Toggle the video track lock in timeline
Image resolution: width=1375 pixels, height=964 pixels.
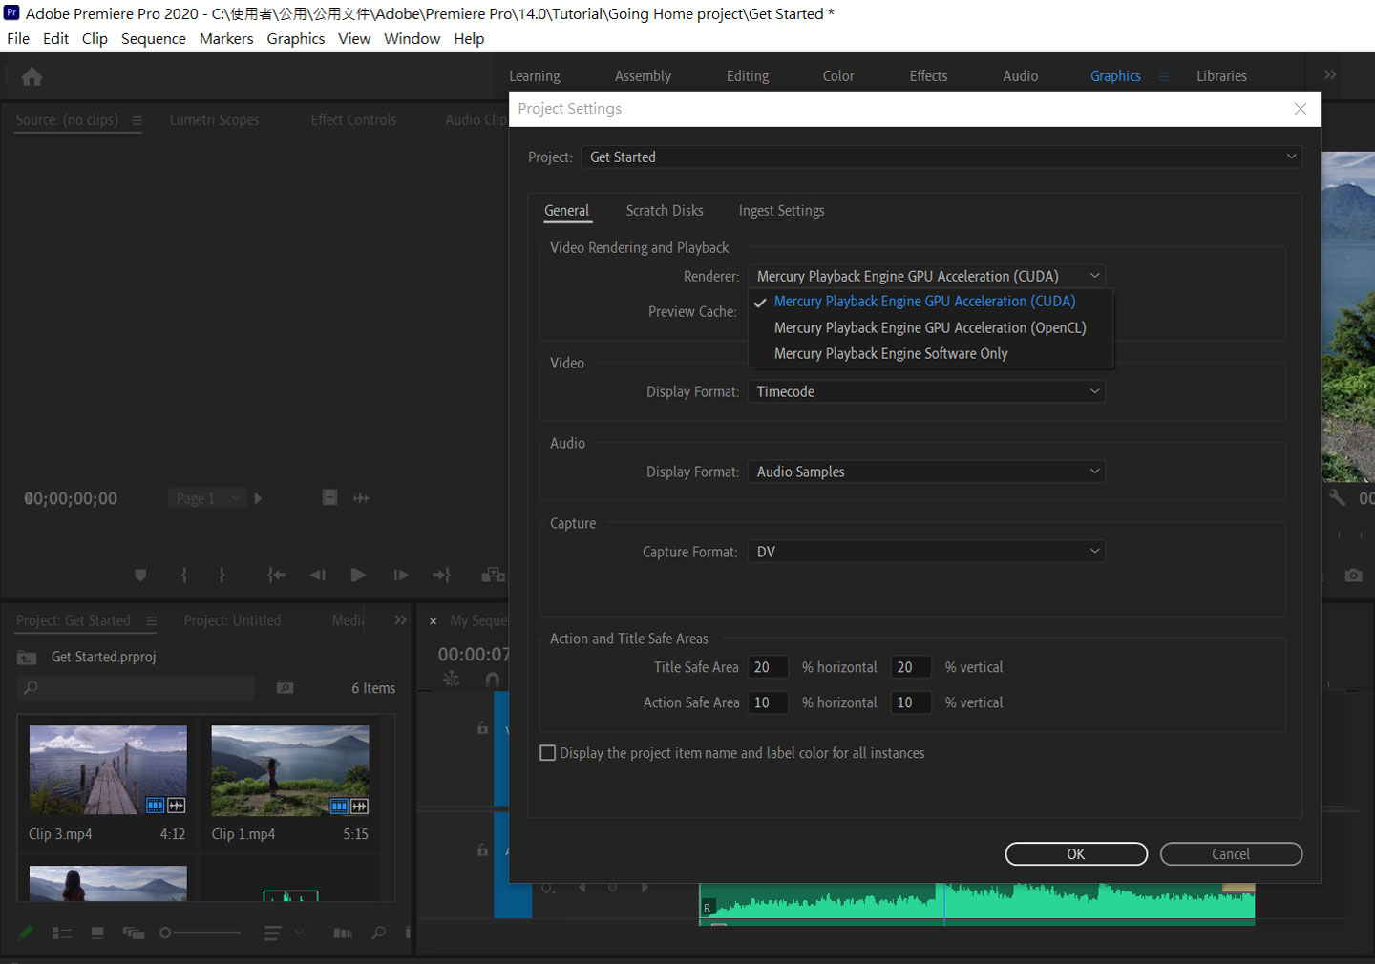tap(482, 728)
